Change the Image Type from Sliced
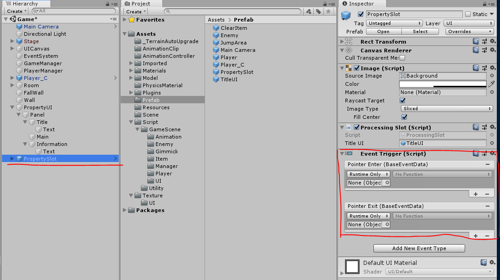Screen dimensions: 500x280 446,109
